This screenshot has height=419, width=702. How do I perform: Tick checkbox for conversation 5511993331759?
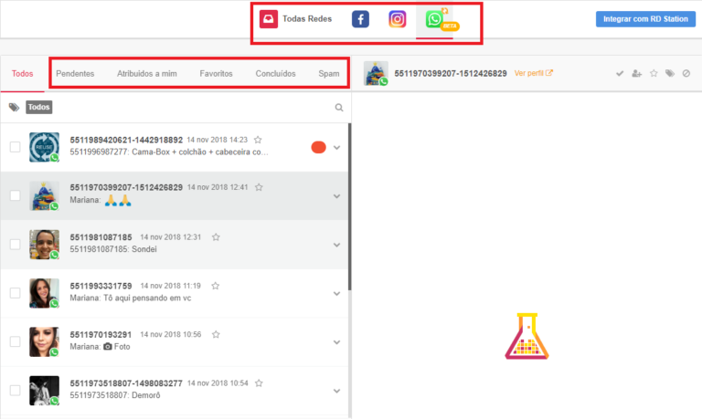(x=16, y=293)
